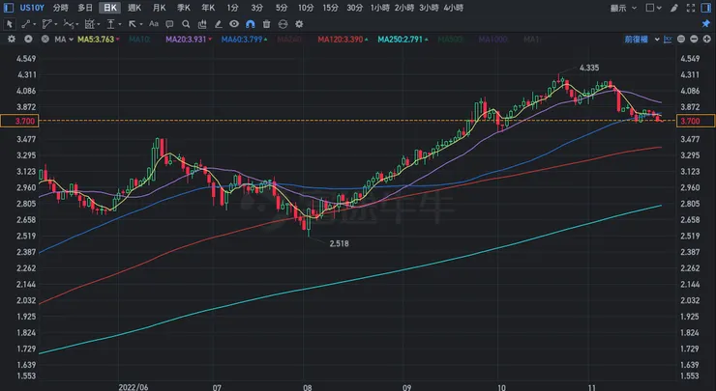Select the Aa text tool
Screen dimensions: 716x391
coord(154,24)
